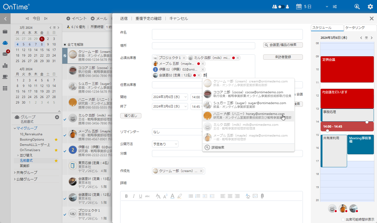Add a new group with plus icon
The height and width of the screenshot is (223, 377).
tap(57, 117)
